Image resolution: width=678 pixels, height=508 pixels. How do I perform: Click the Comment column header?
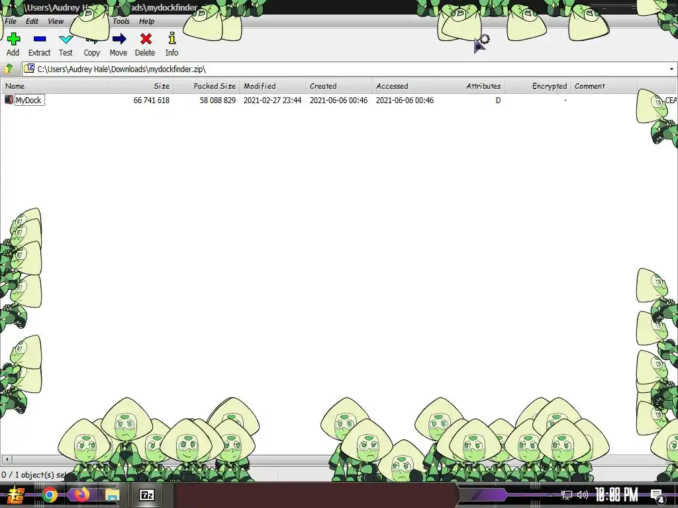click(603, 86)
